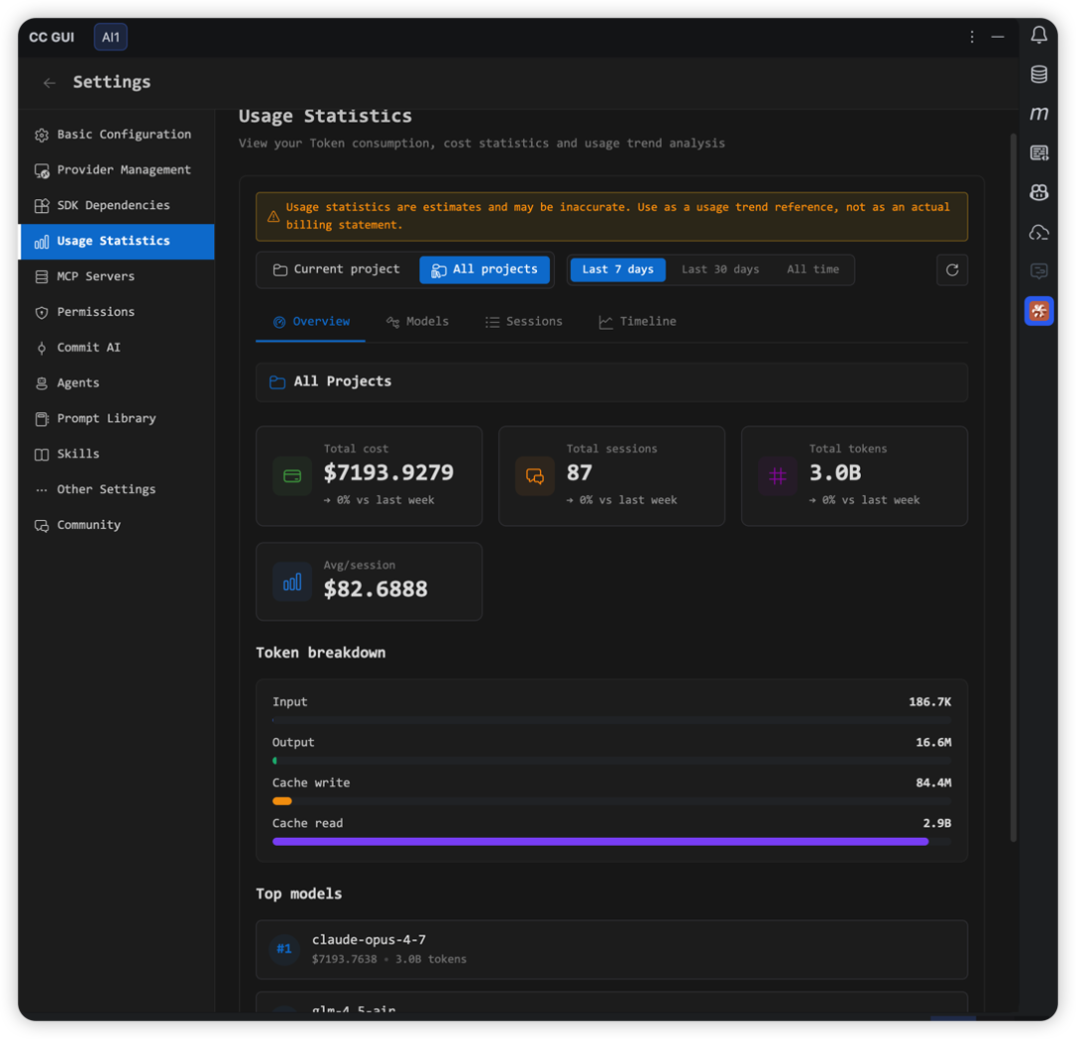Click the warning triangle in the notice
1076x1039 pixels.
tap(273, 216)
